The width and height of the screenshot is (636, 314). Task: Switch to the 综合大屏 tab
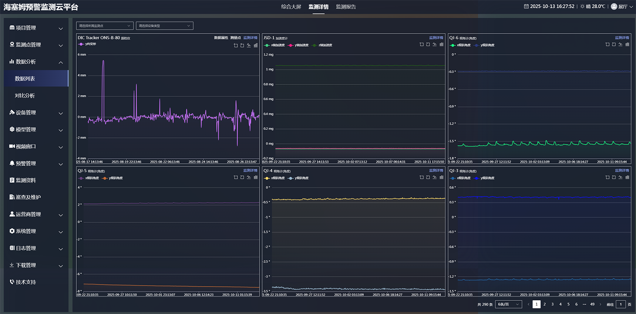click(x=291, y=7)
